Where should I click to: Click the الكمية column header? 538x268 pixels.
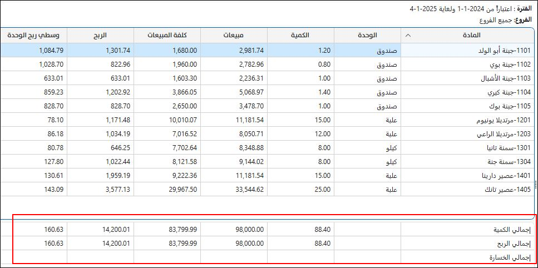(x=301, y=35)
